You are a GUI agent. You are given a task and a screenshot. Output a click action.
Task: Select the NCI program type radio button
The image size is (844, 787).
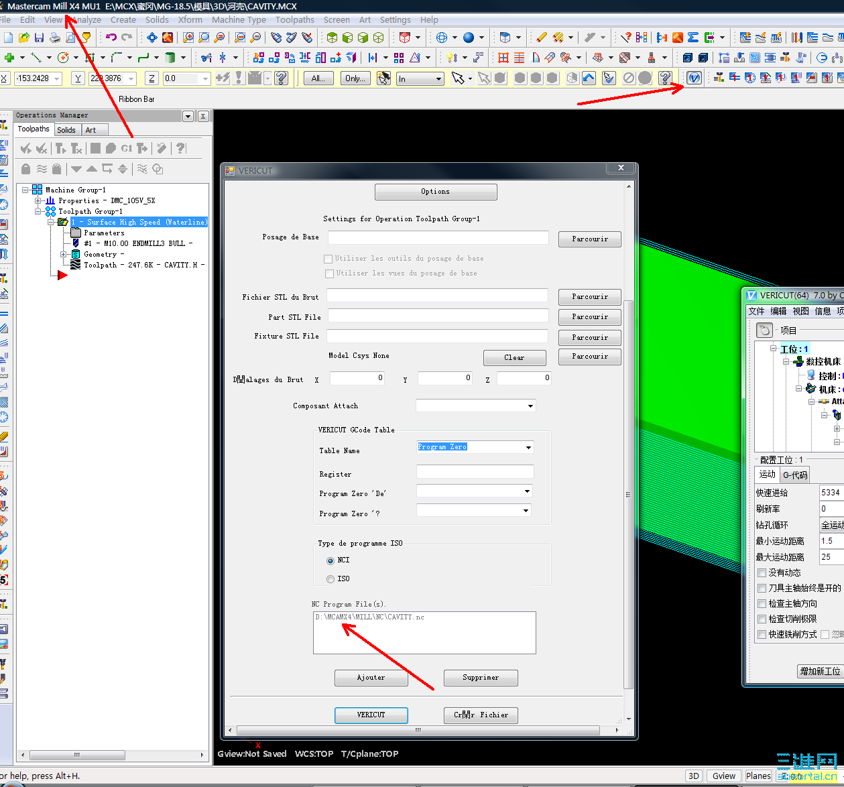(x=330, y=560)
